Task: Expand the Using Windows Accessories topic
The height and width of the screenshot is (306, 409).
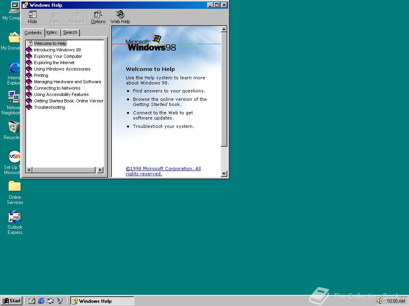Action: point(62,69)
